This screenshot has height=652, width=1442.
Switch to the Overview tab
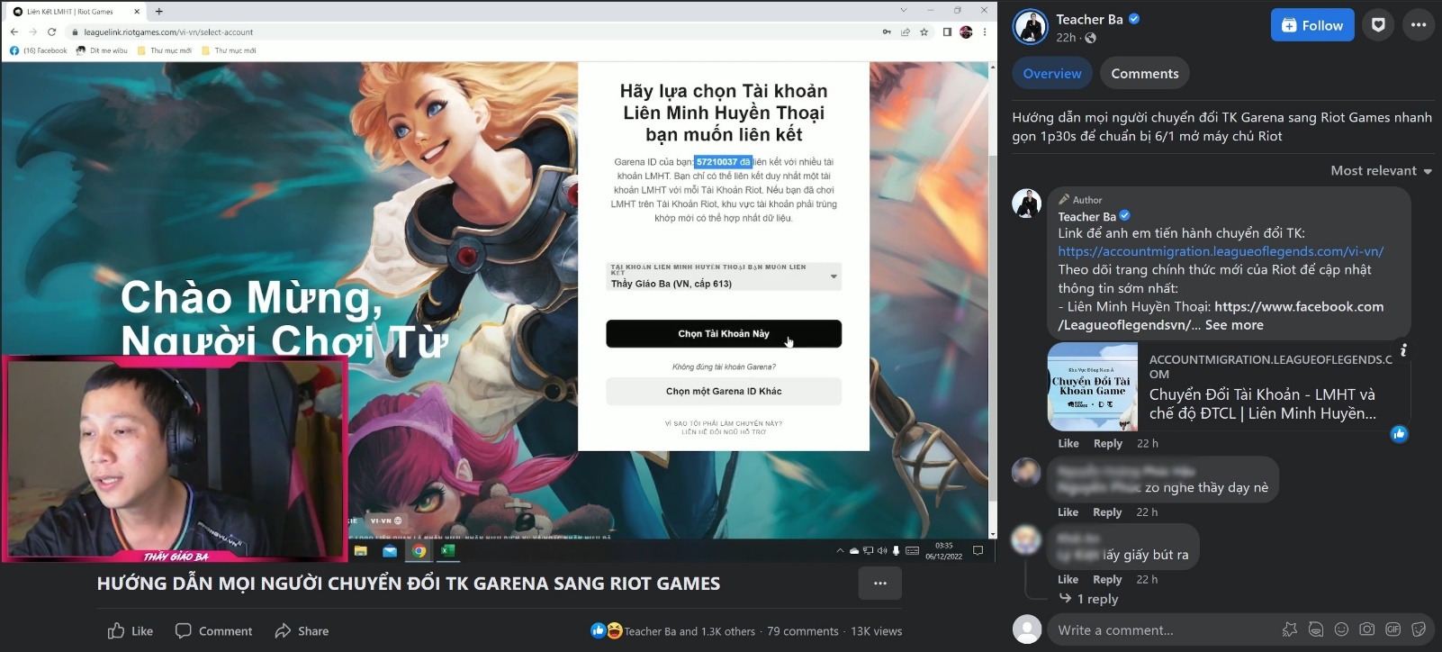(1052, 73)
